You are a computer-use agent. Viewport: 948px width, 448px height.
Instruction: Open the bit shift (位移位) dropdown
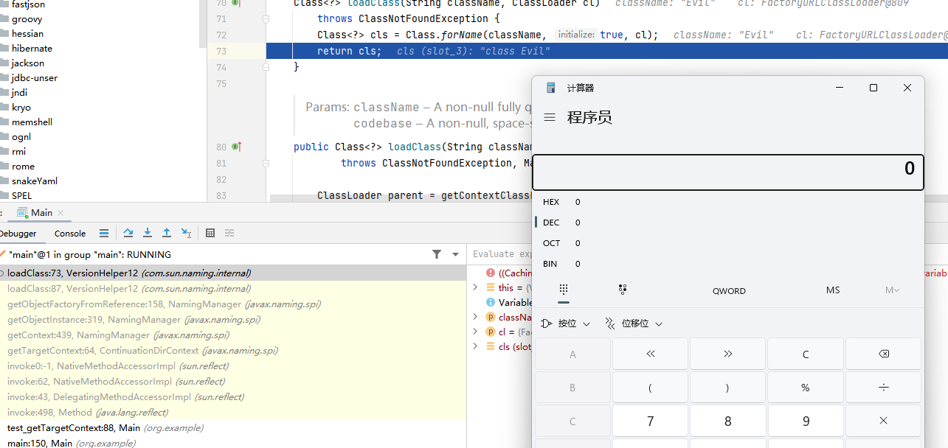point(634,323)
